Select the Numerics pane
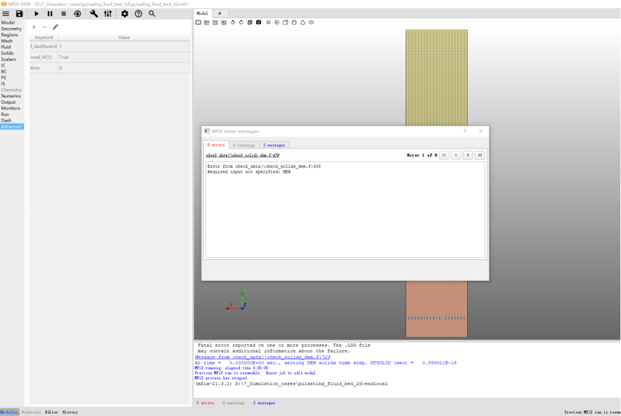Viewport: 621px width, 416px height. coord(11,96)
